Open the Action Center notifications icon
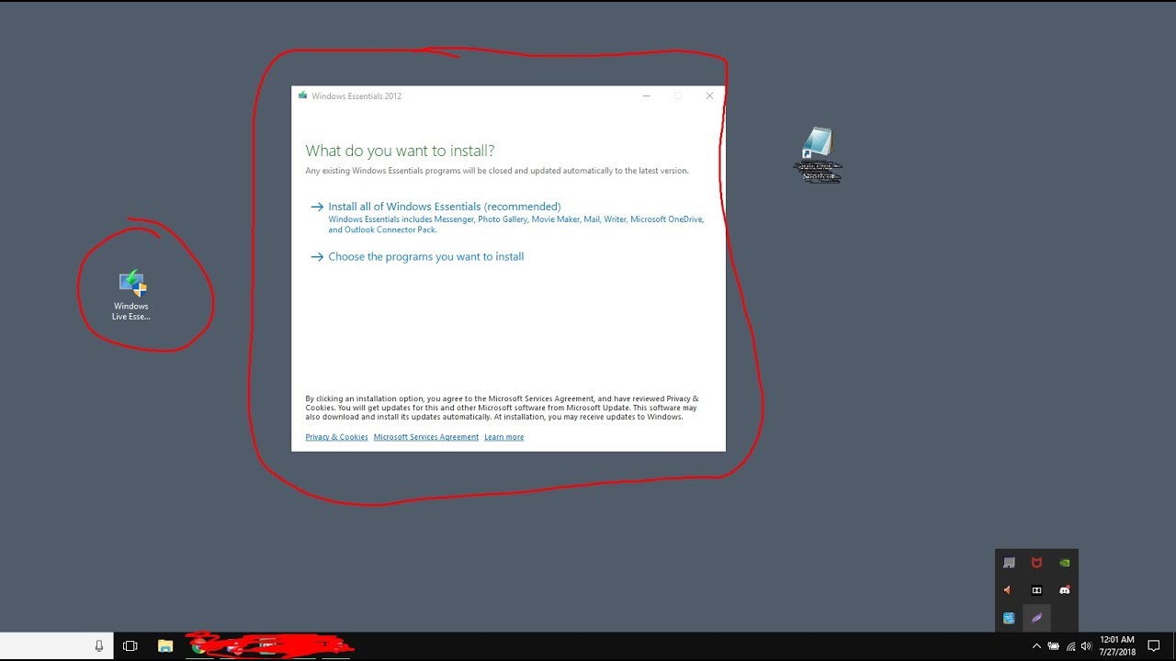 click(1154, 646)
